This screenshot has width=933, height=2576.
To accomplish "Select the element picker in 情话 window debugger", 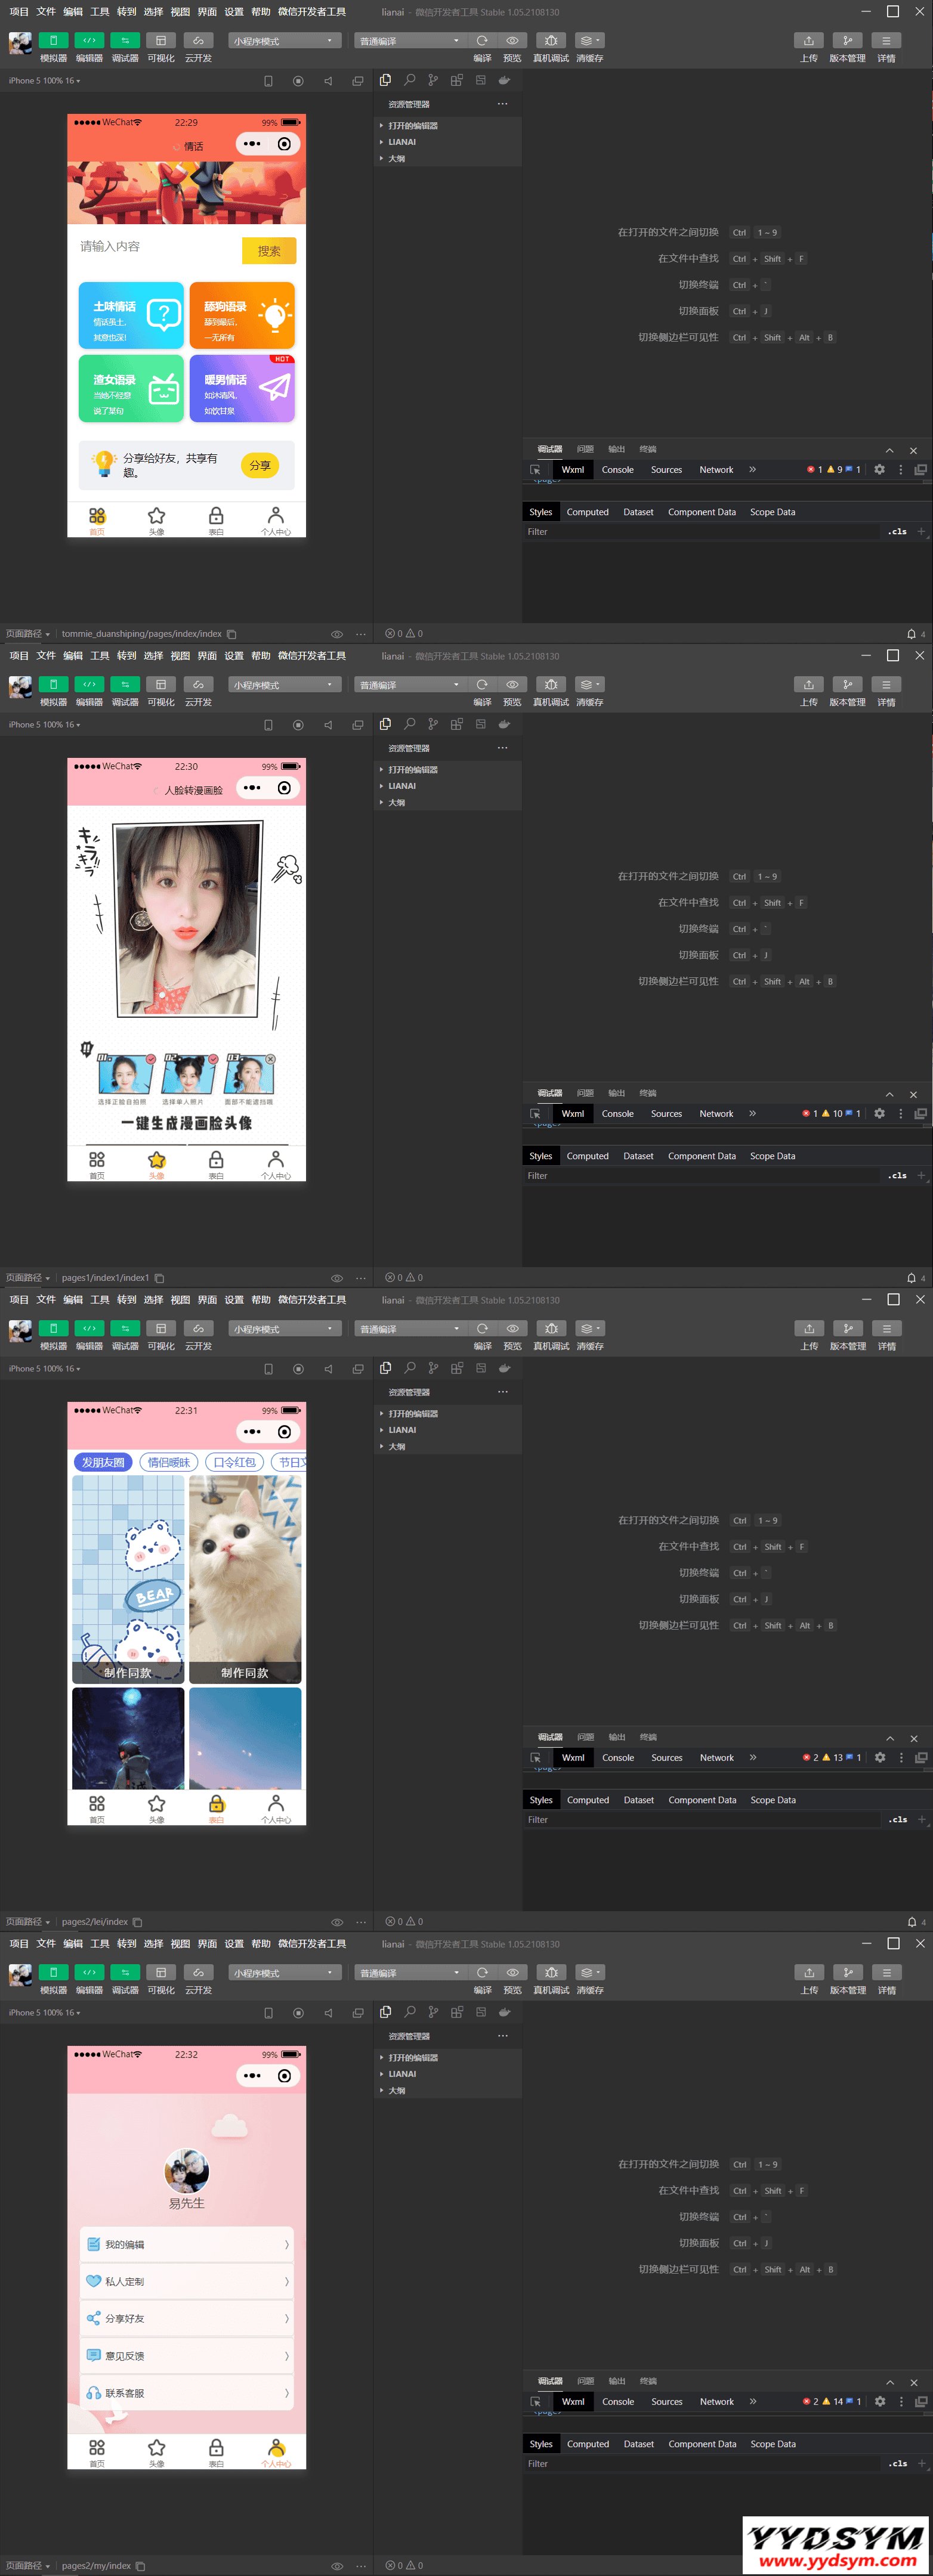I will (x=535, y=470).
